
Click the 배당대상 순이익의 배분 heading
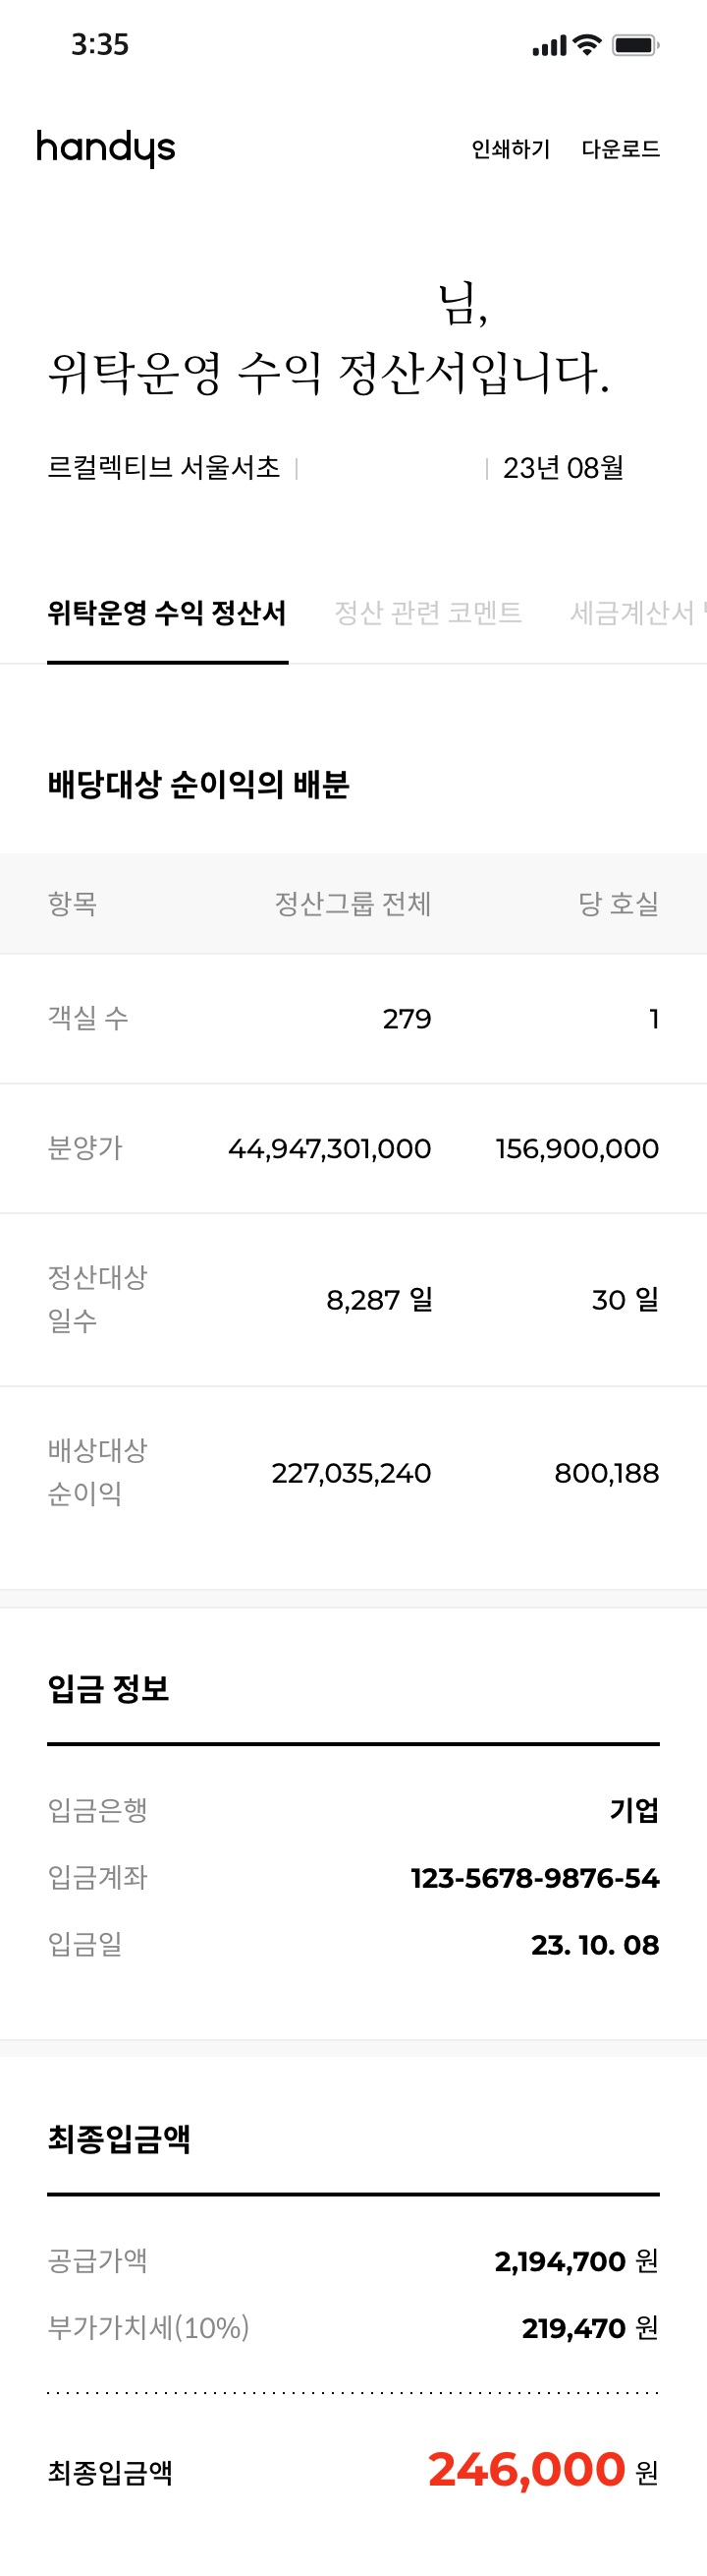pos(198,785)
